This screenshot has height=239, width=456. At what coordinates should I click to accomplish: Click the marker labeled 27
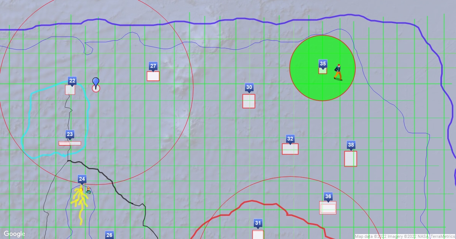point(153,66)
